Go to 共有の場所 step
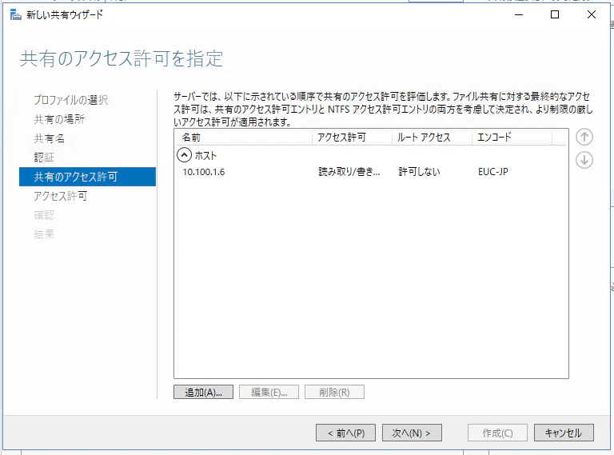 point(59,119)
